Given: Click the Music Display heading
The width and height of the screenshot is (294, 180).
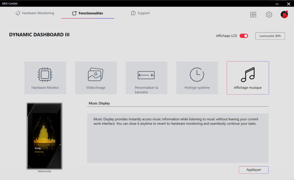Looking at the screenshot, I should click(99, 103).
